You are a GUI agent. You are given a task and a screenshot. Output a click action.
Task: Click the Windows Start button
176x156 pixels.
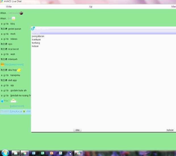[x=5, y=153]
